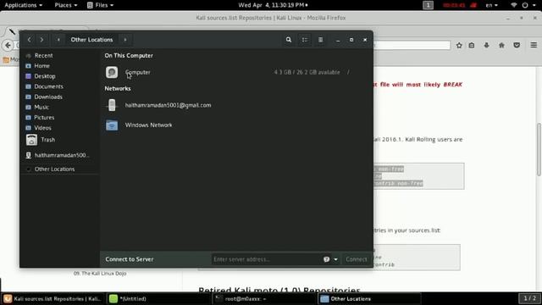Select Other Locations in sidebar
This screenshot has height=305, width=542.
(54, 169)
